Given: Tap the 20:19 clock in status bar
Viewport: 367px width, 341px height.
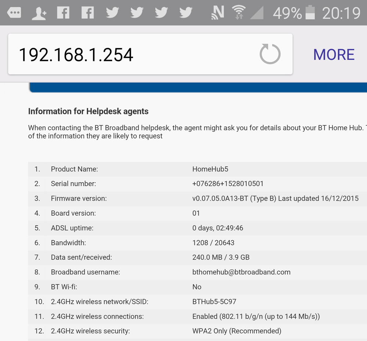Looking at the screenshot, I should tap(341, 13).
